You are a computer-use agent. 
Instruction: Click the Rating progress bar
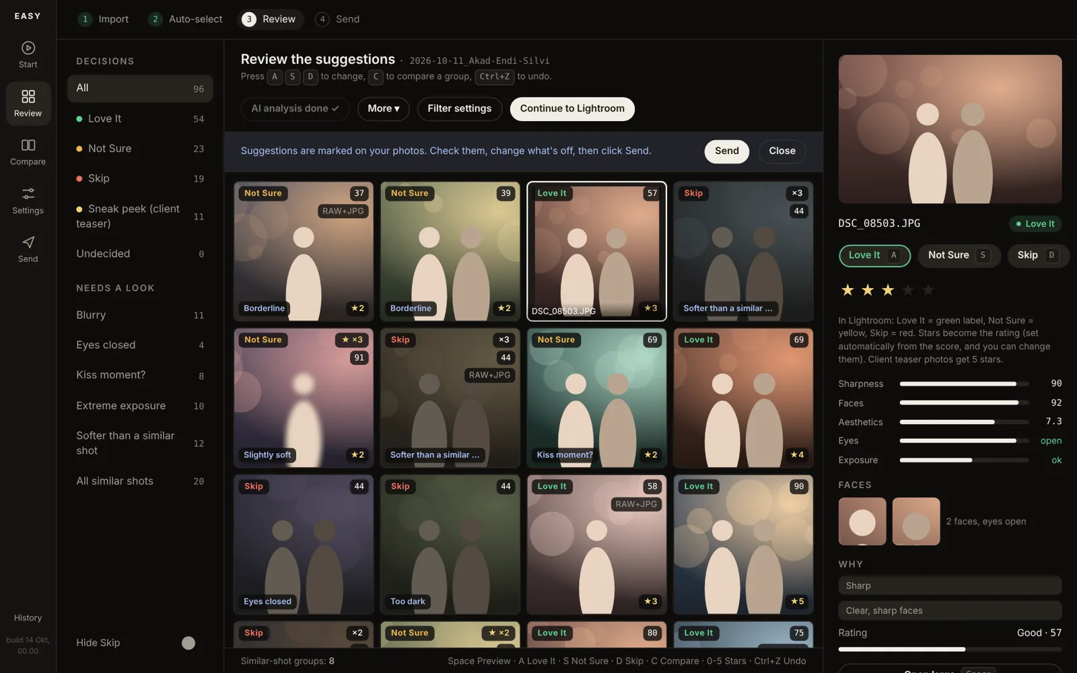(950, 649)
